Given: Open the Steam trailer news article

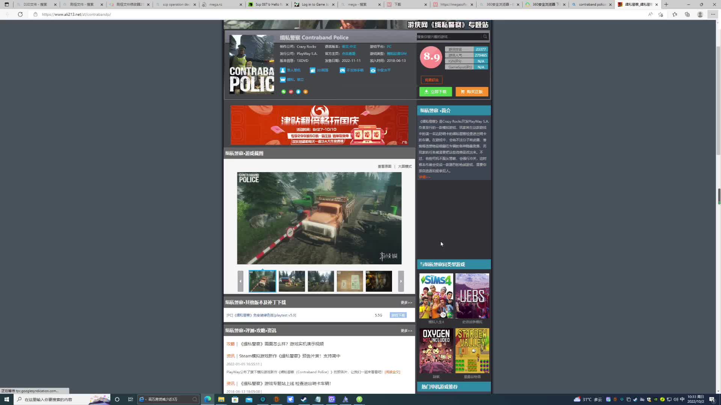Looking at the screenshot, I should pyautogui.click(x=290, y=356).
